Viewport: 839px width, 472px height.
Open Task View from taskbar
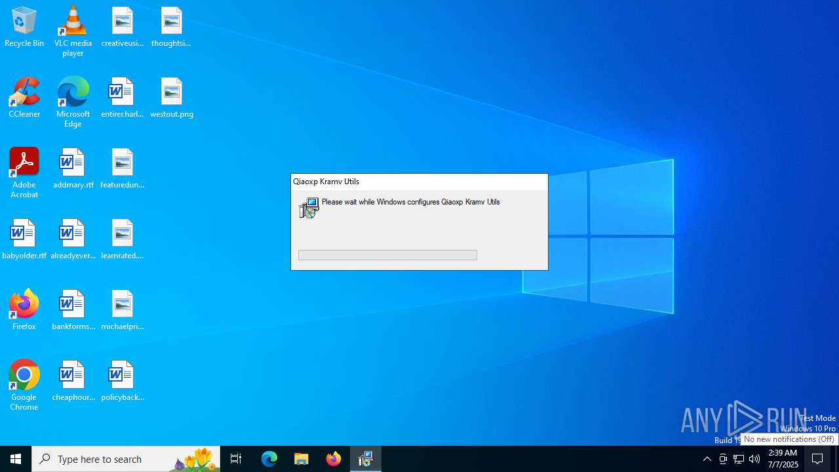pyautogui.click(x=236, y=459)
